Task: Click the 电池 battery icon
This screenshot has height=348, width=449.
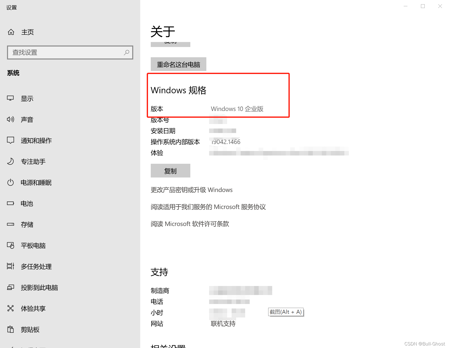Action: [10, 203]
